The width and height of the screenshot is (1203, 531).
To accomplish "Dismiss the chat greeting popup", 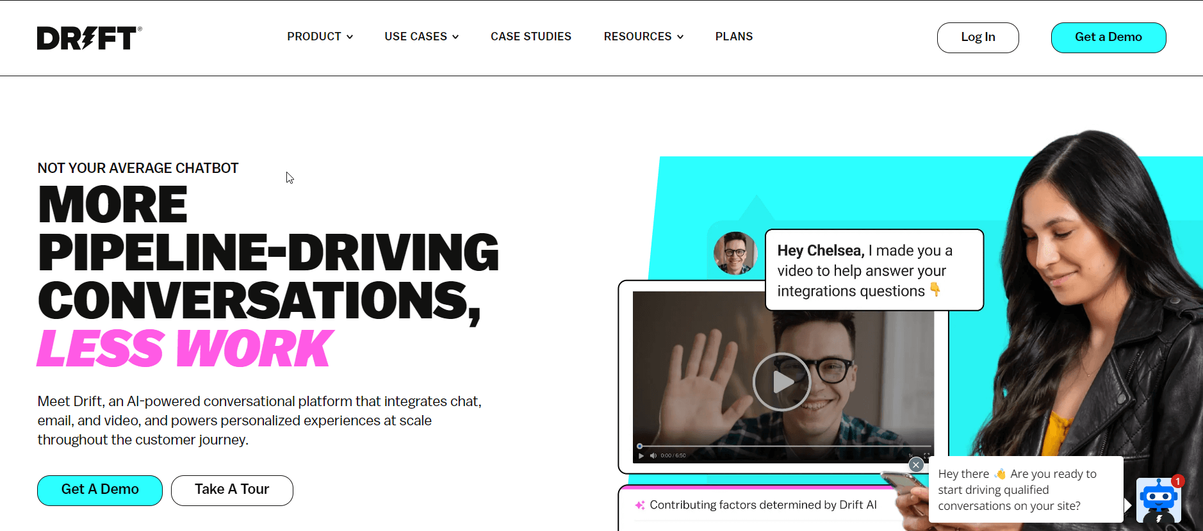I will click(916, 464).
